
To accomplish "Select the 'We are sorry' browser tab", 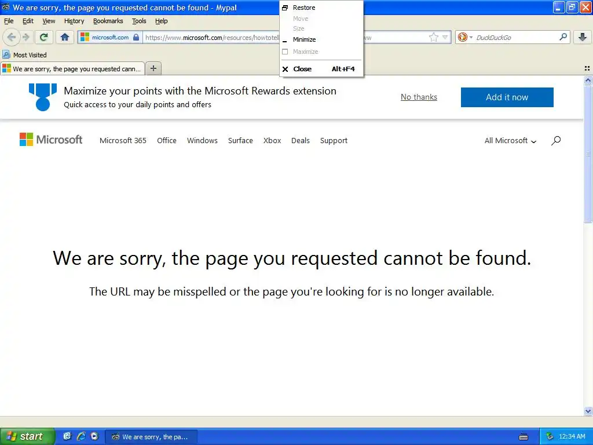I will coord(72,68).
